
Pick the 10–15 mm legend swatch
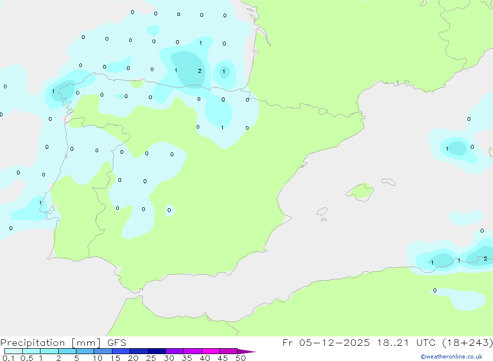click(103, 351)
